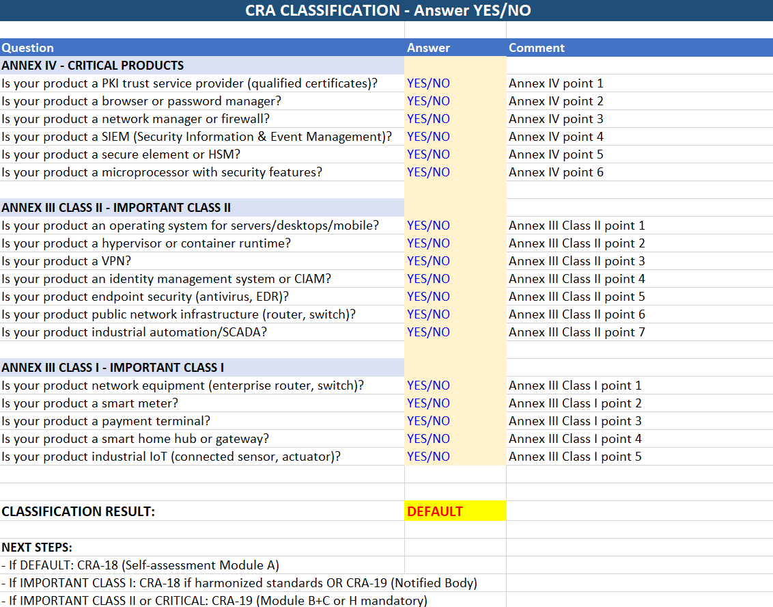
Task: Select question 'Is your product a network manager or firewall?'
Action: (x=136, y=119)
